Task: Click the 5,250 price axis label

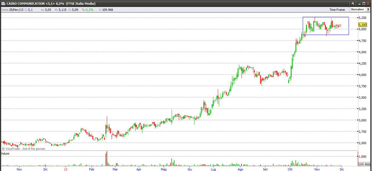Action: (x=363, y=18)
